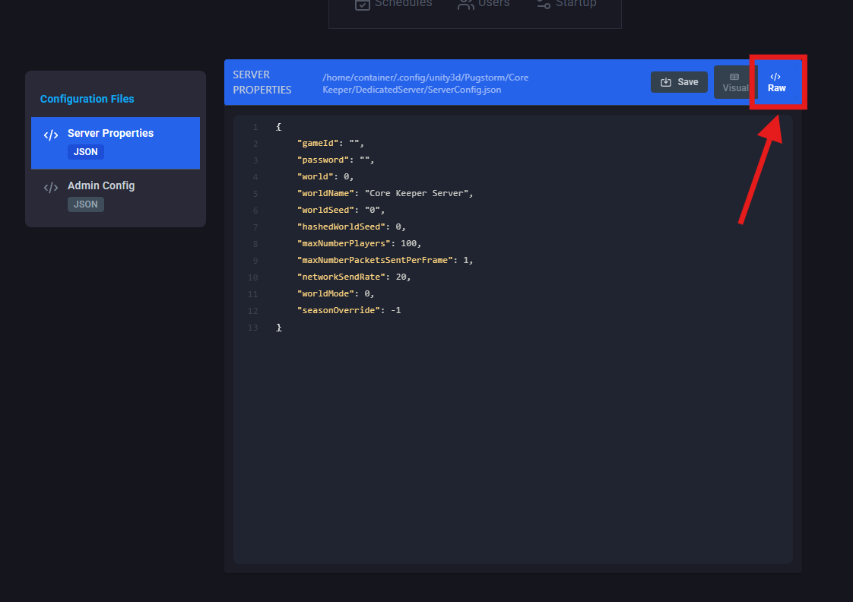The width and height of the screenshot is (853, 602).
Task: Click the "hashedWorldSeed" line
Action: coord(351,227)
